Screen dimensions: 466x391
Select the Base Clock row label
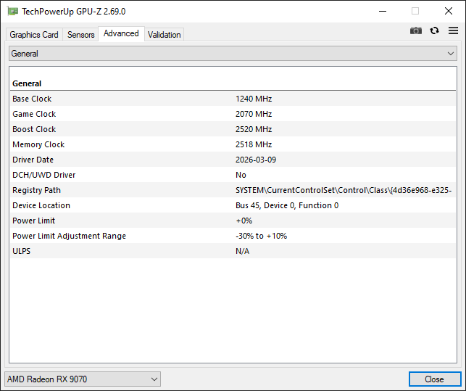(x=32, y=99)
